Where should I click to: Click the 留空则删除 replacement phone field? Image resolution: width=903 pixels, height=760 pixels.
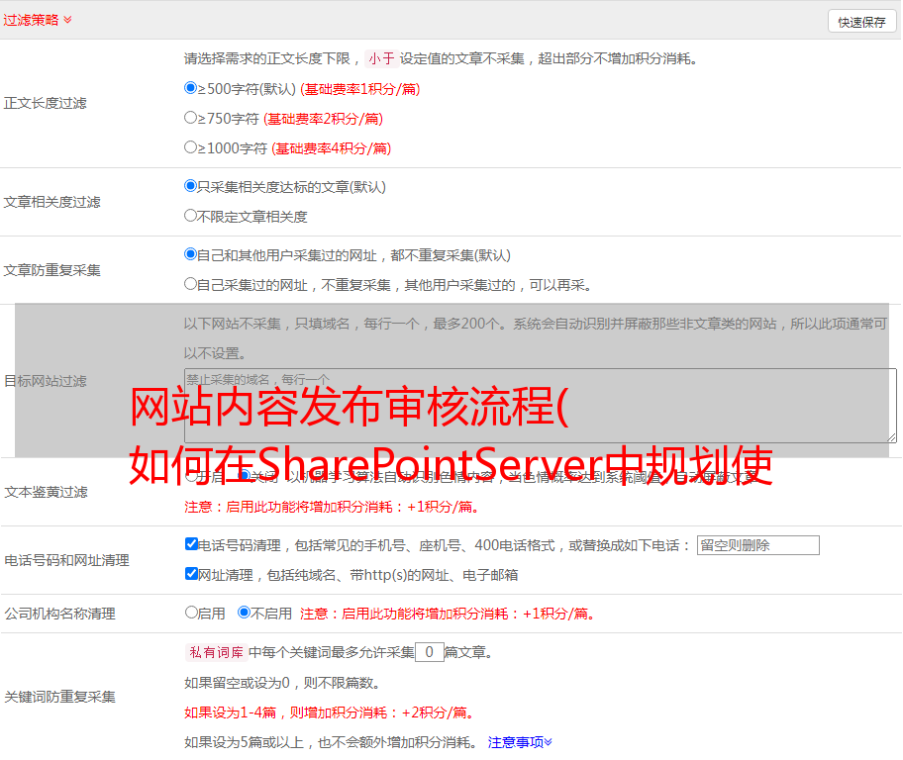pos(757,545)
